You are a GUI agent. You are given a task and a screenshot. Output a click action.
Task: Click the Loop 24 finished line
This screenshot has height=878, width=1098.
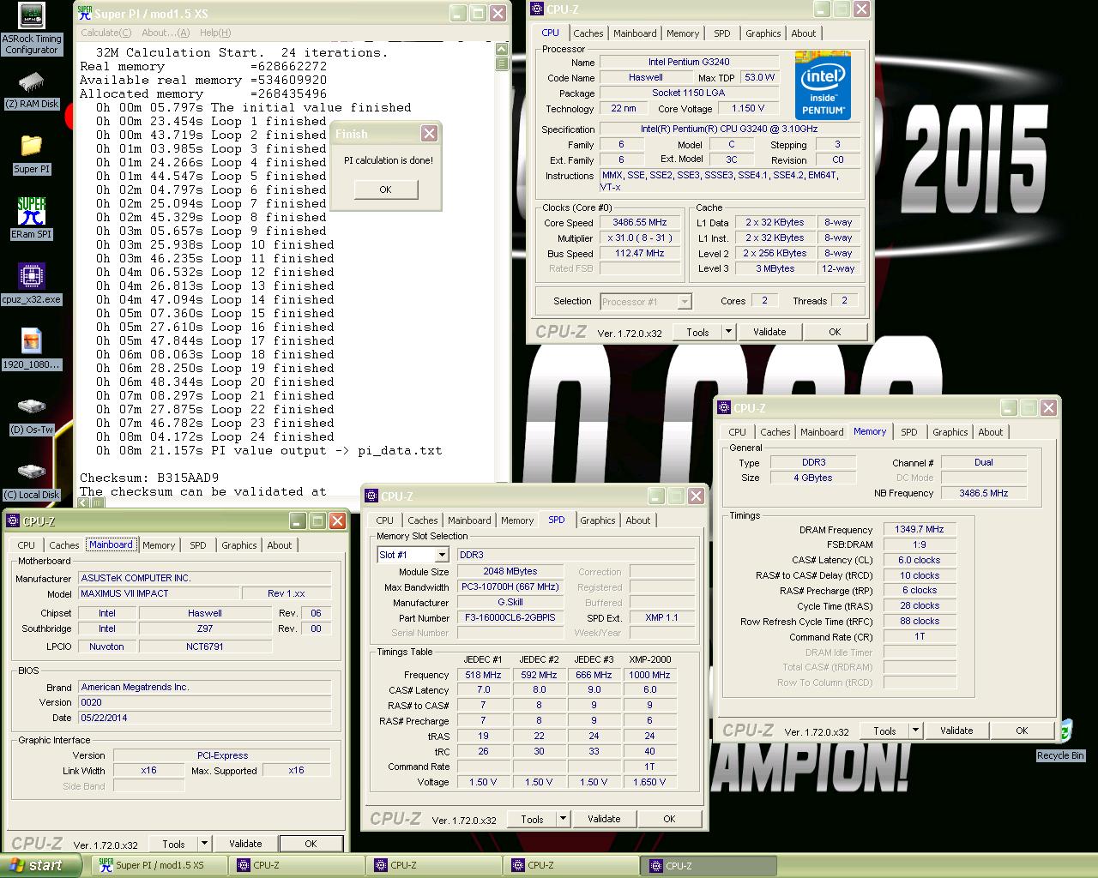pyautogui.click(x=215, y=436)
